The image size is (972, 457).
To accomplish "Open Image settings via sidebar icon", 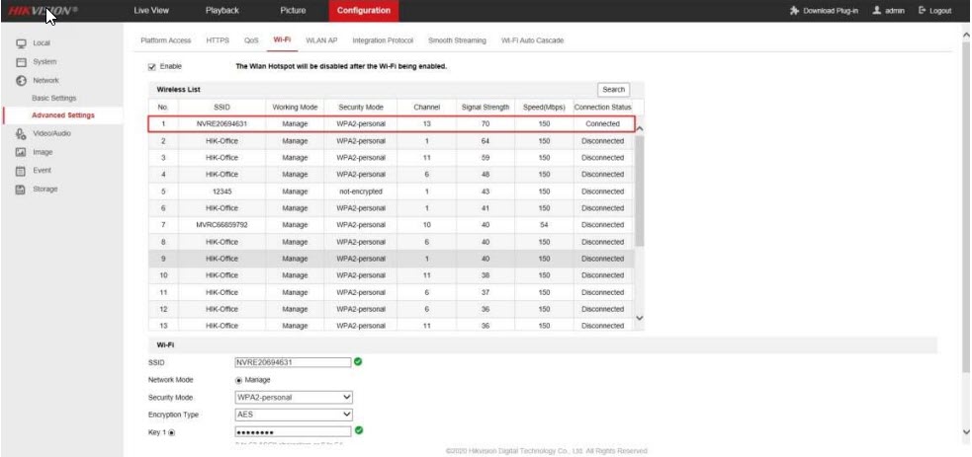I will coord(21,152).
